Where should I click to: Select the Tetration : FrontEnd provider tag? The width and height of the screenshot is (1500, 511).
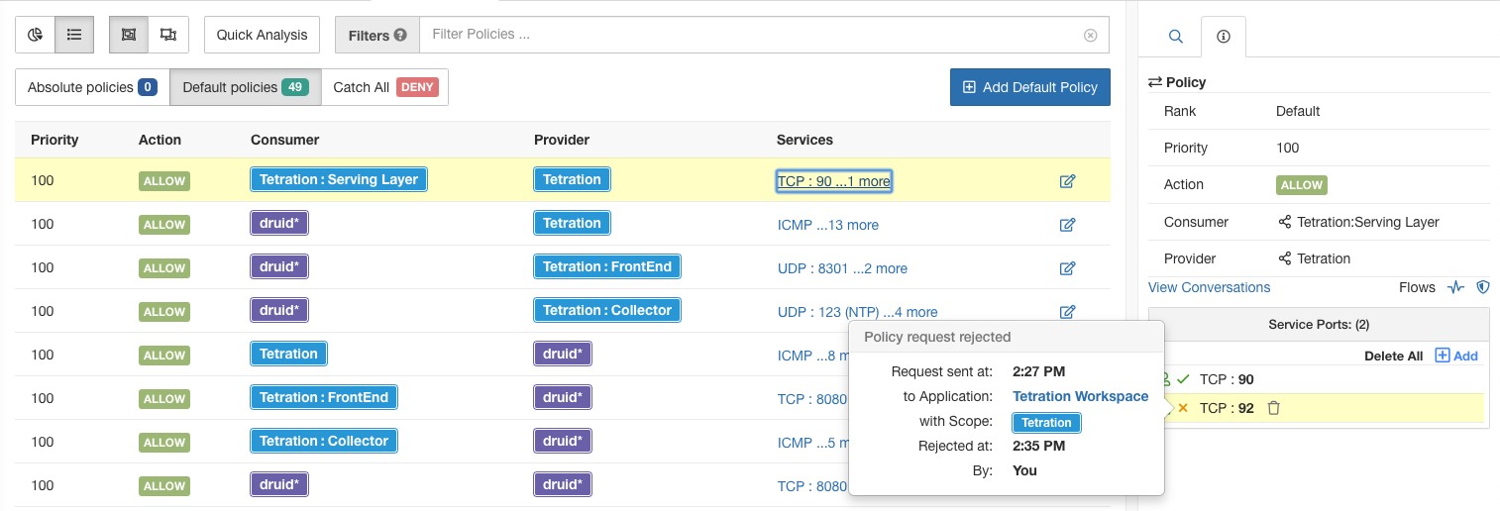coord(607,266)
